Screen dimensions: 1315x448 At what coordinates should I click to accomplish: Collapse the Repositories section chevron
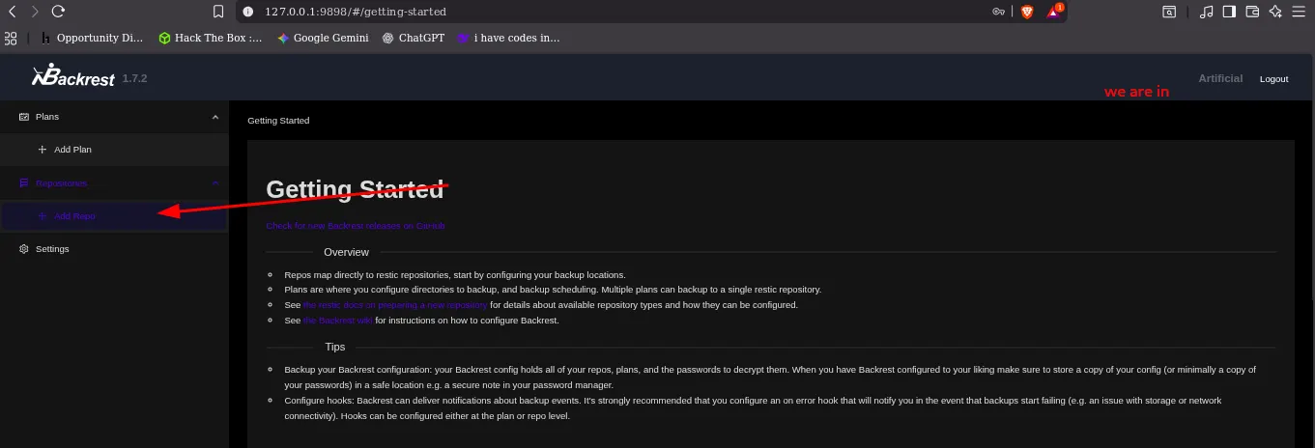[215, 182]
